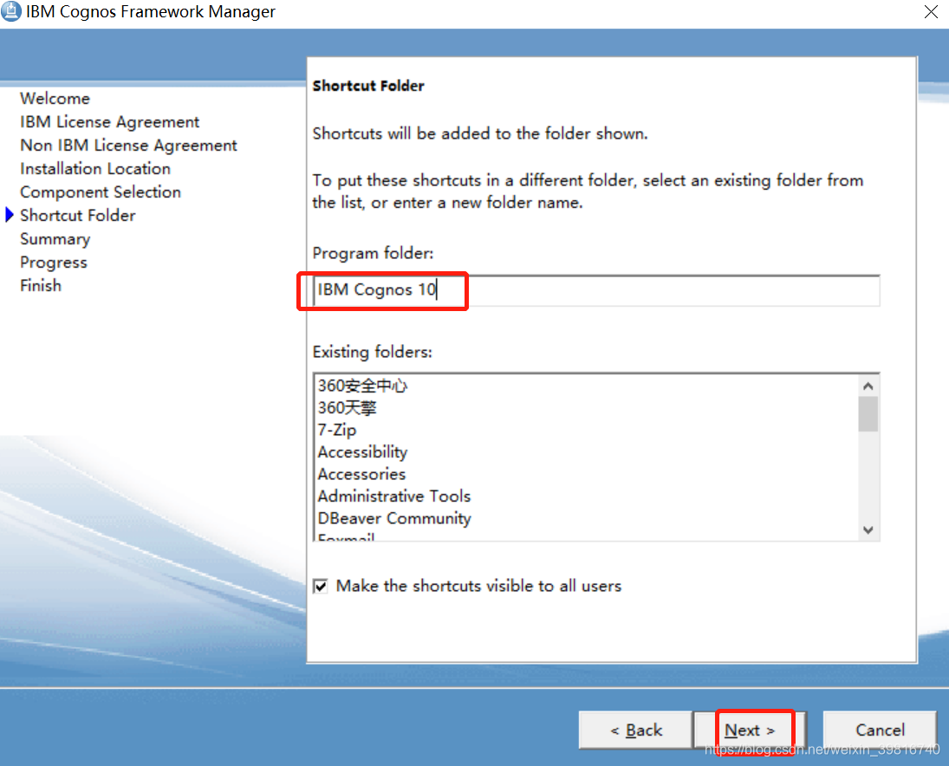
Task: Go back with the Back button
Action: 635,730
